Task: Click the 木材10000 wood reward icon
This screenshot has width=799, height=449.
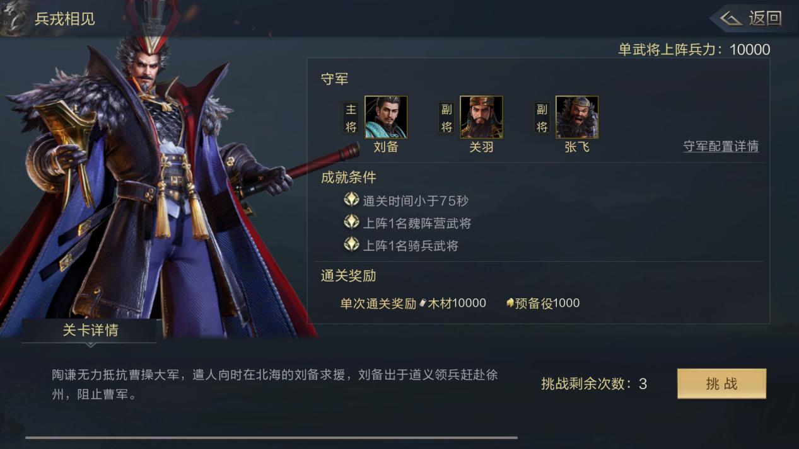Action: coord(423,303)
